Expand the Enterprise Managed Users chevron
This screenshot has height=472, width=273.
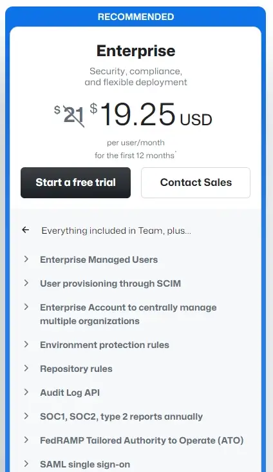point(26,259)
